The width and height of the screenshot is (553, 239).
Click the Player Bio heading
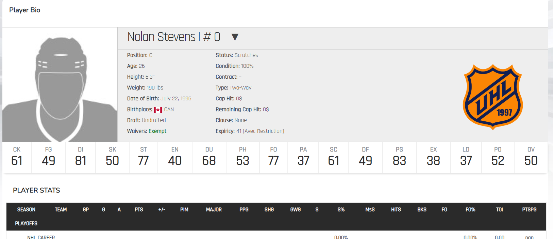24,10
